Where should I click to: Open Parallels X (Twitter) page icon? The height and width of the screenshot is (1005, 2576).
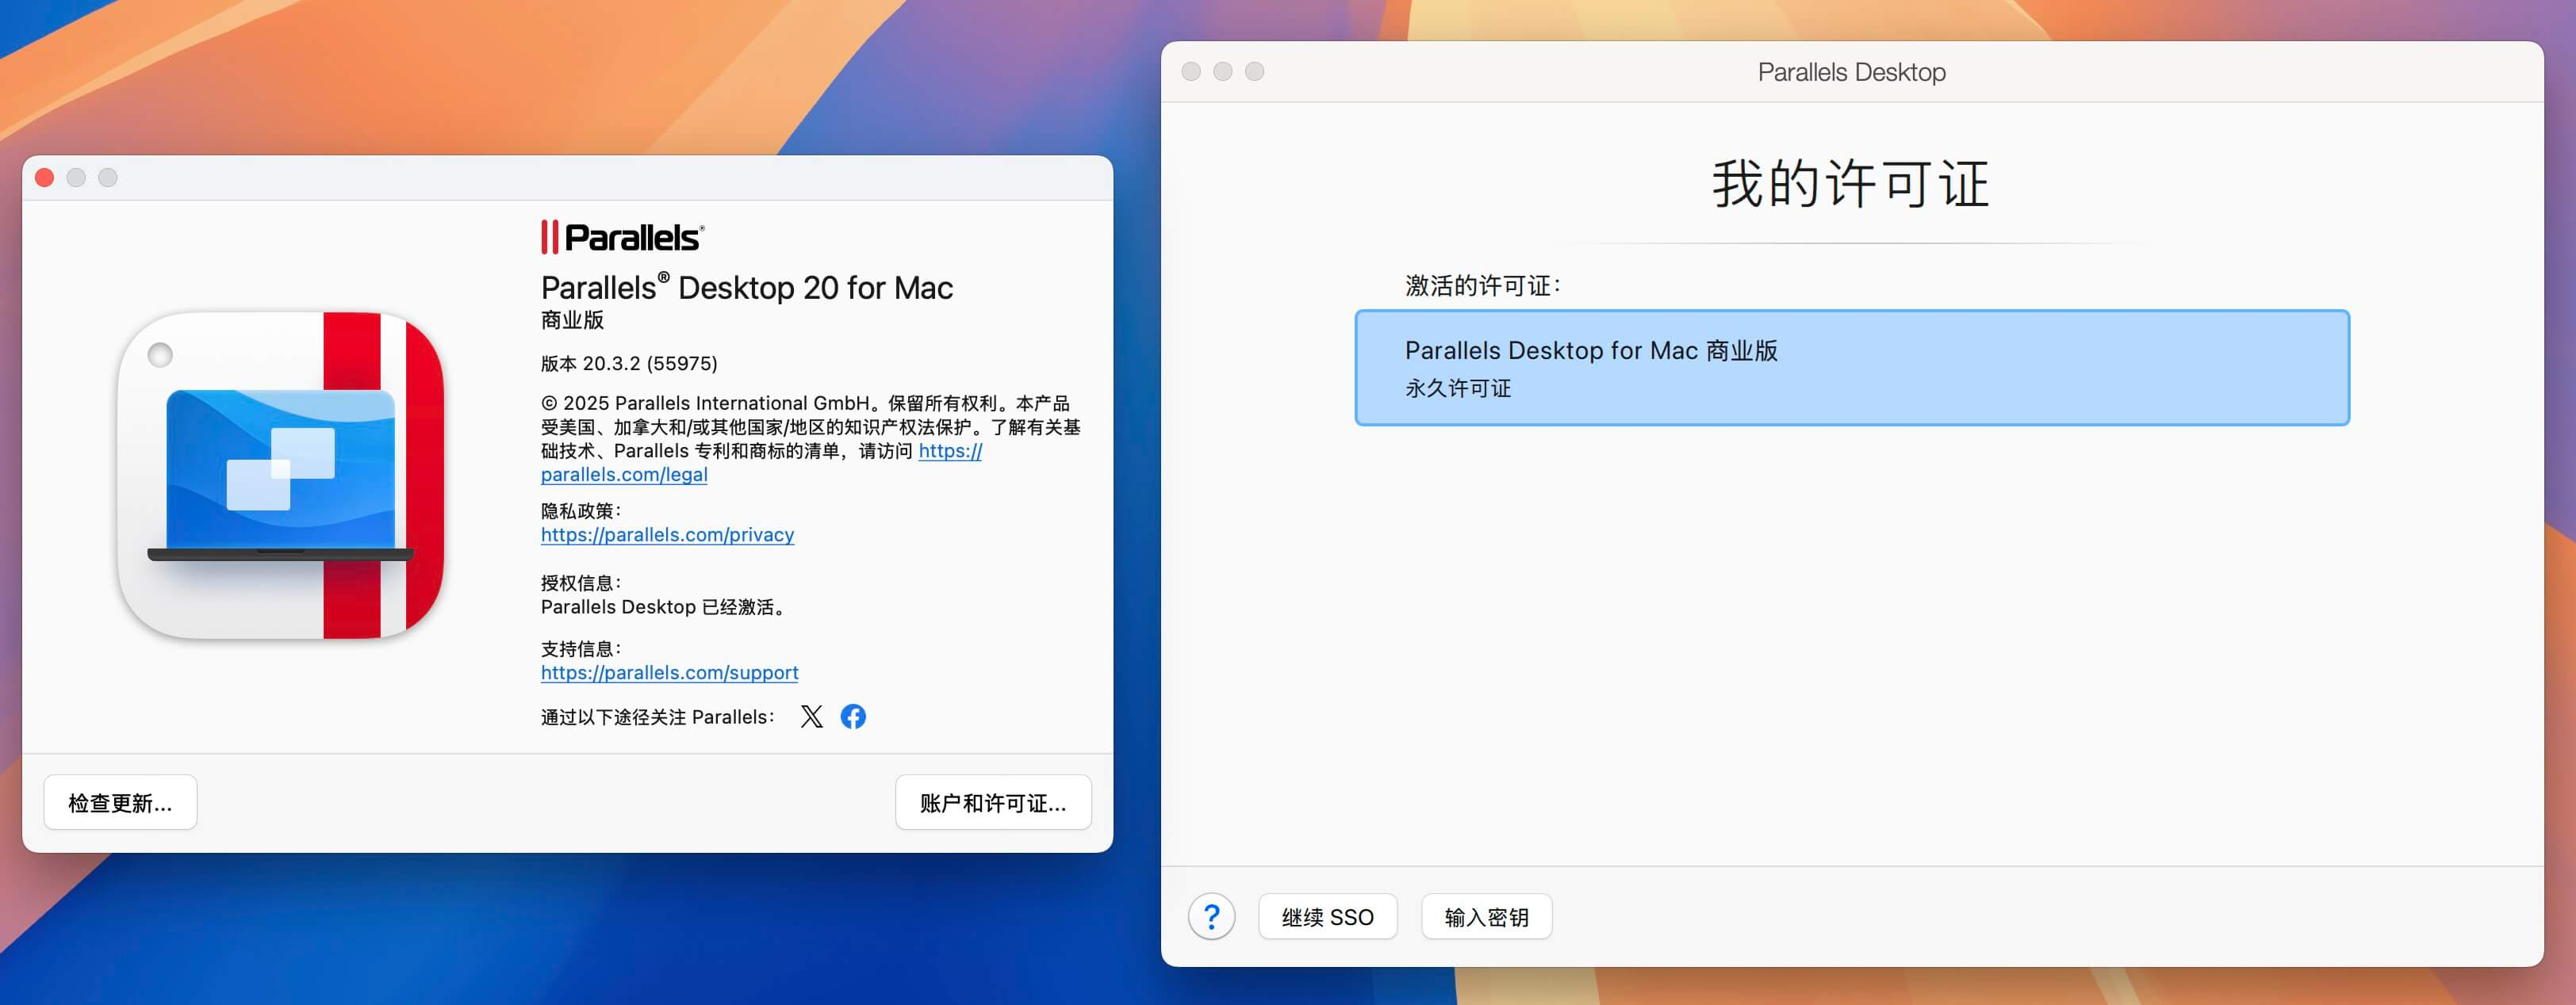point(811,716)
